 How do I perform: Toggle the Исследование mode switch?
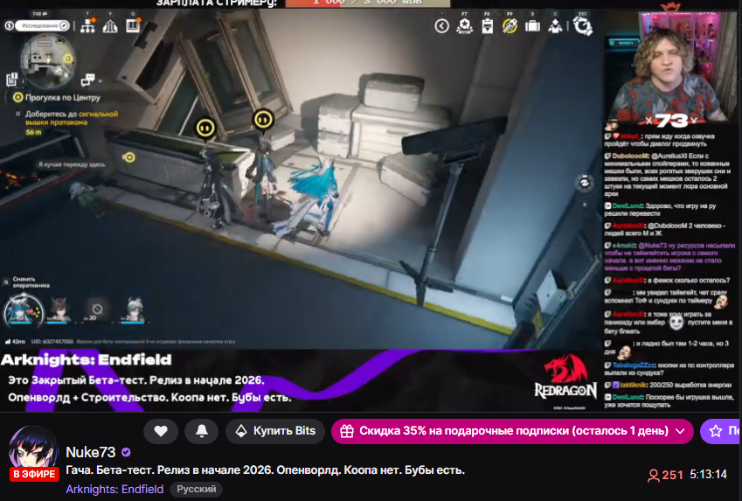pos(43,25)
